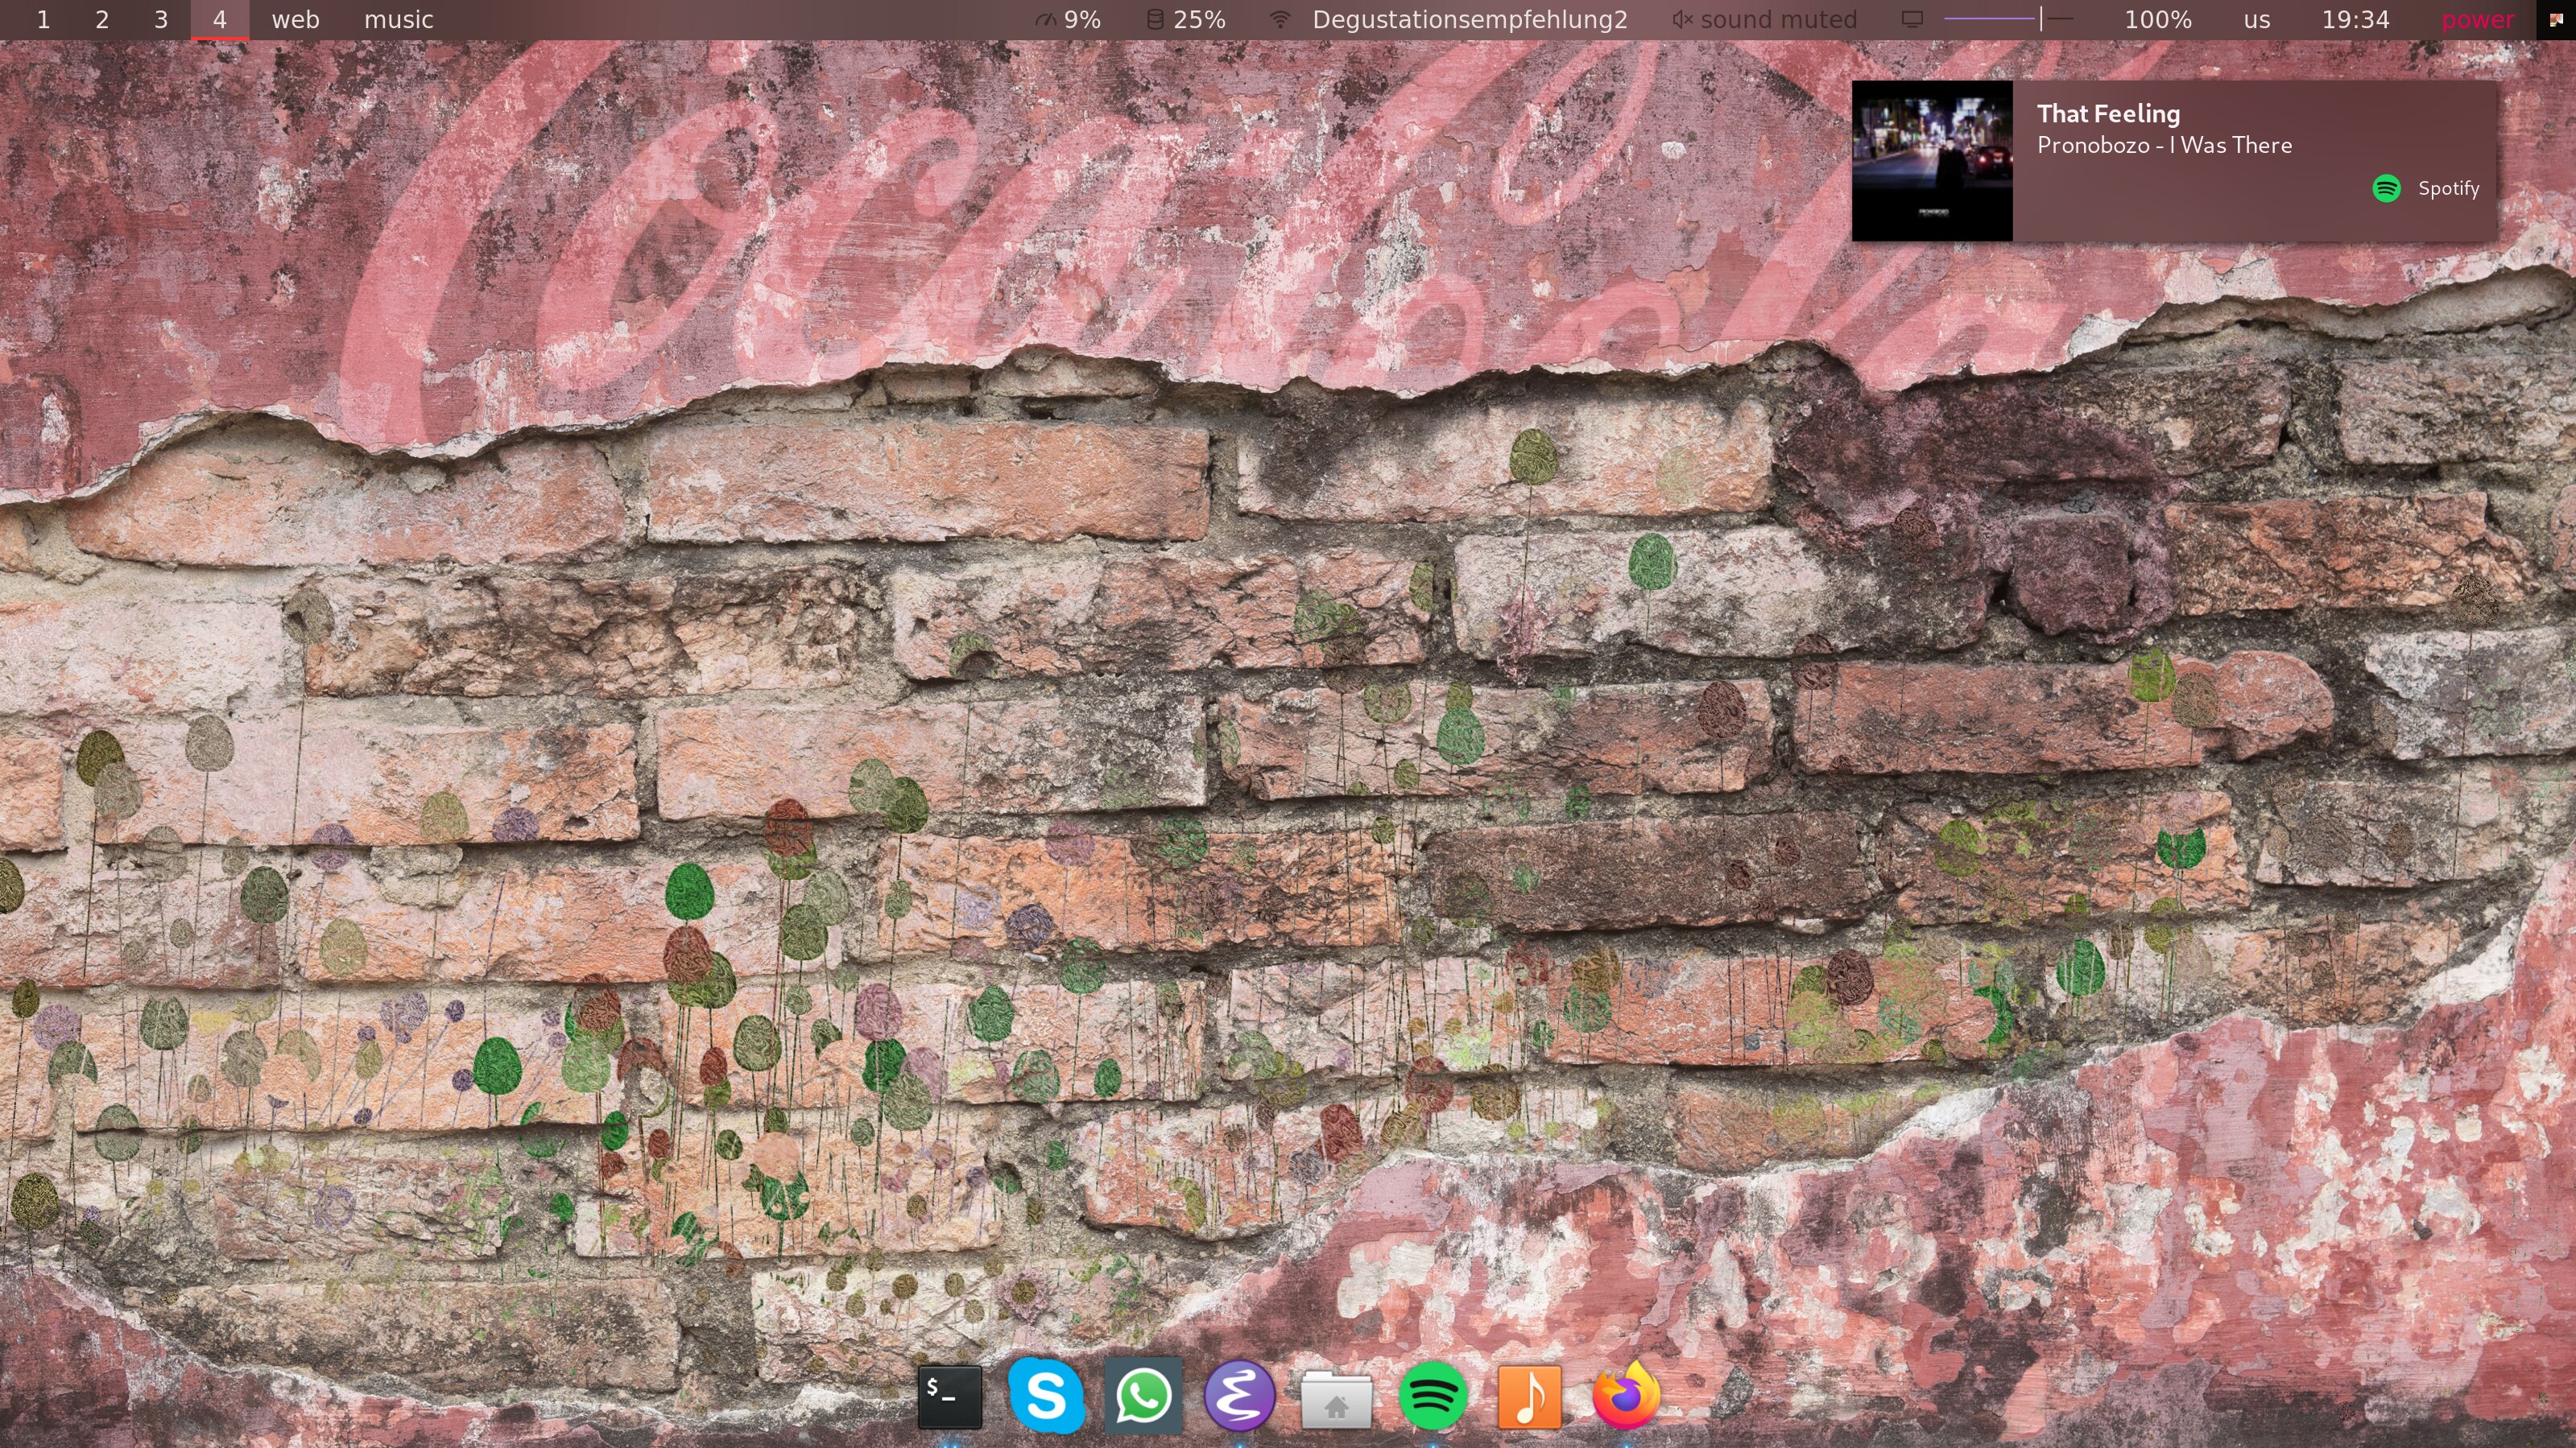Switch to the web workspace
The width and height of the screenshot is (2576, 1448).
click(295, 19)
